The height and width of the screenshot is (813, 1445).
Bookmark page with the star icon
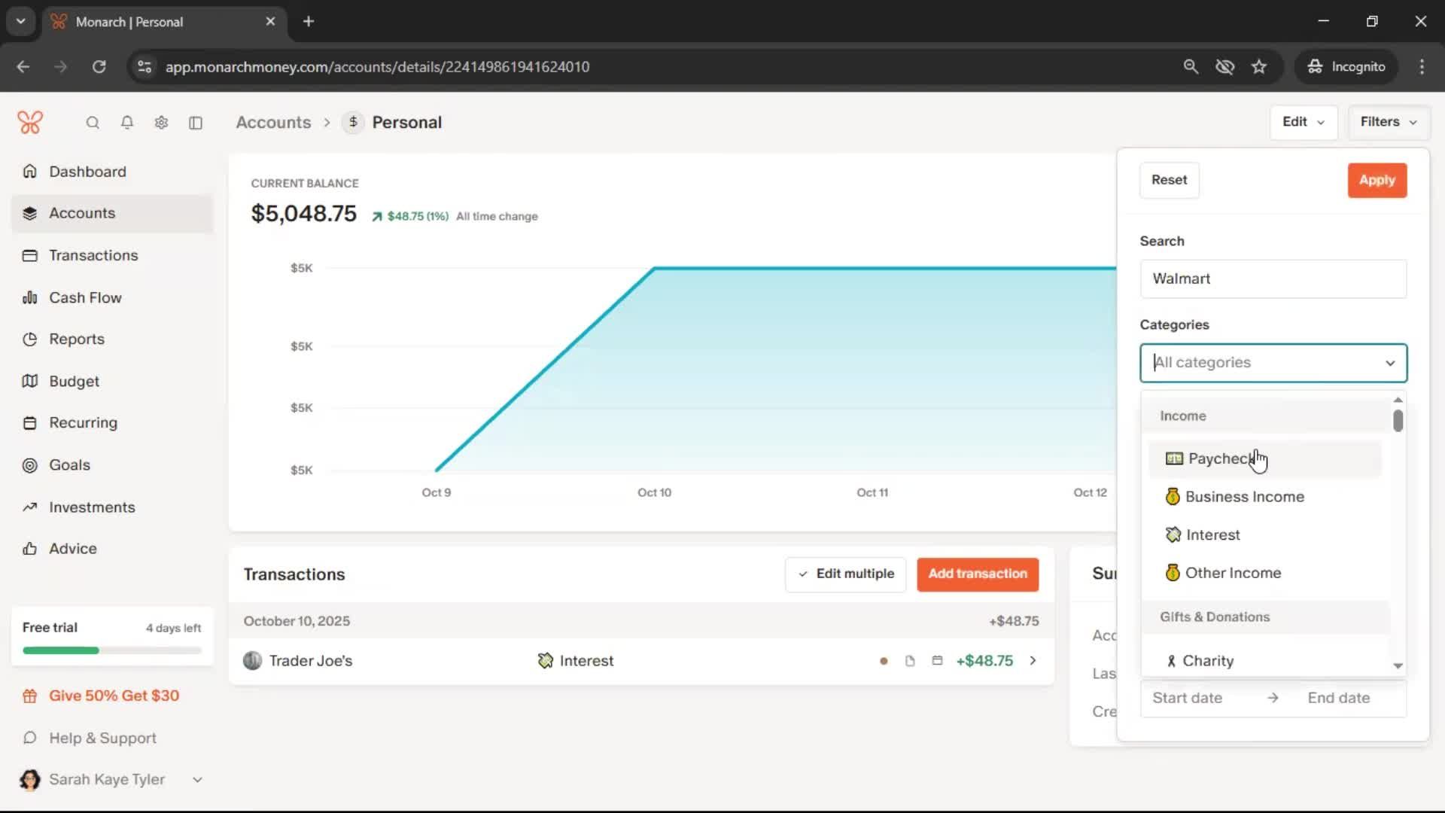click(1259, 67)
